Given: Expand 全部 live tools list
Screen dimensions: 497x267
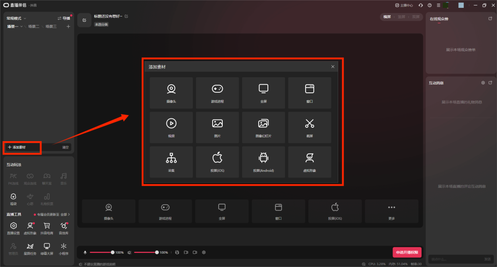Looking at the screenshot, I should (65, 215).
